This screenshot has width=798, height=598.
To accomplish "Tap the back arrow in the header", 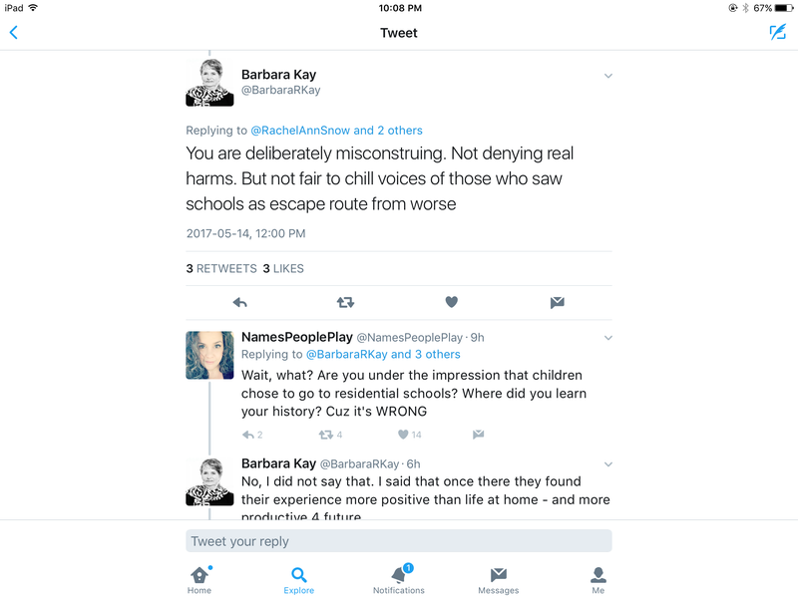I will (x=14, y=33).
